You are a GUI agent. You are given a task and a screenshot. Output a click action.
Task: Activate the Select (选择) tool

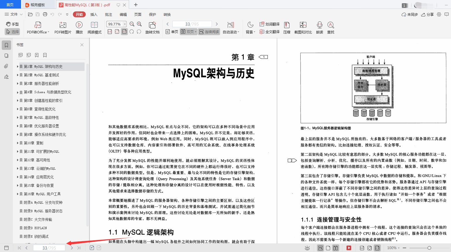pyautogui.click(x=12, y=32)
